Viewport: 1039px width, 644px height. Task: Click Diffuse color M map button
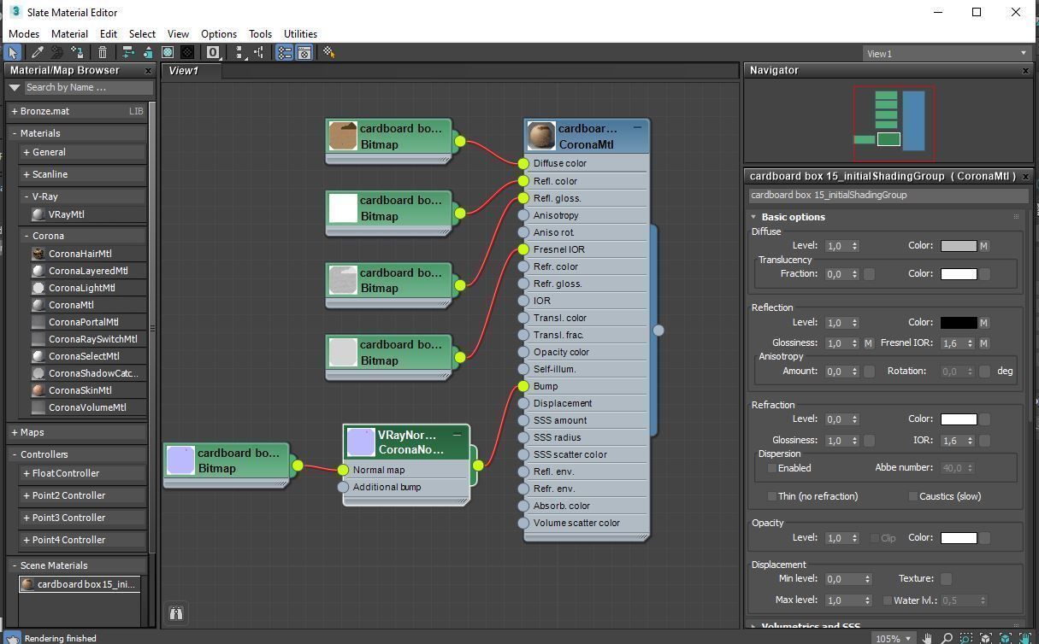tap(984, 246)
